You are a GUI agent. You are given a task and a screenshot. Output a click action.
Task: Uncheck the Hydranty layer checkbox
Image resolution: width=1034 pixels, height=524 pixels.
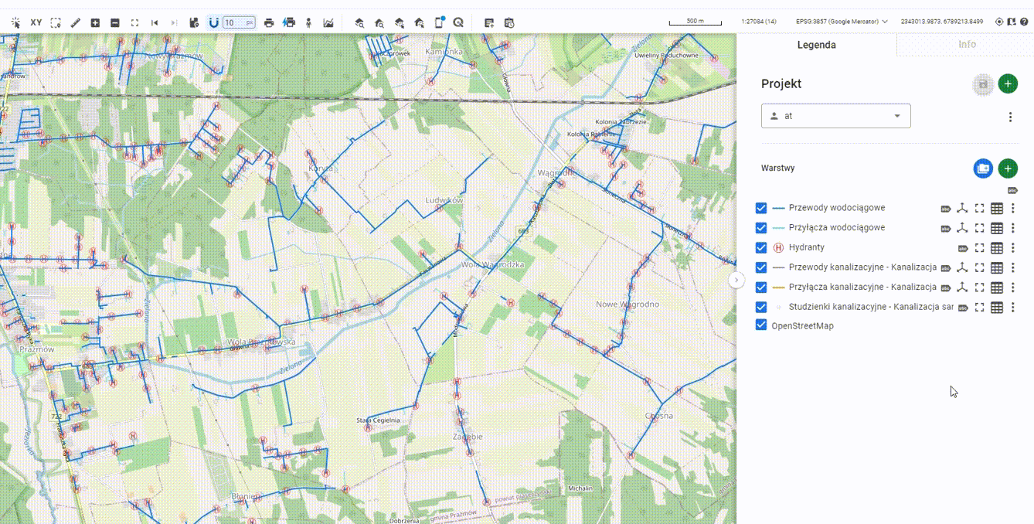point(761,248)
